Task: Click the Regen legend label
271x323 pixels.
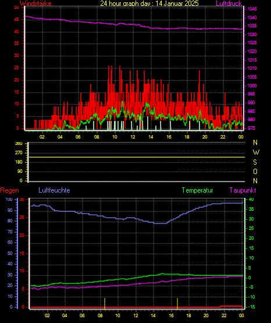Action: click(9, 190)
